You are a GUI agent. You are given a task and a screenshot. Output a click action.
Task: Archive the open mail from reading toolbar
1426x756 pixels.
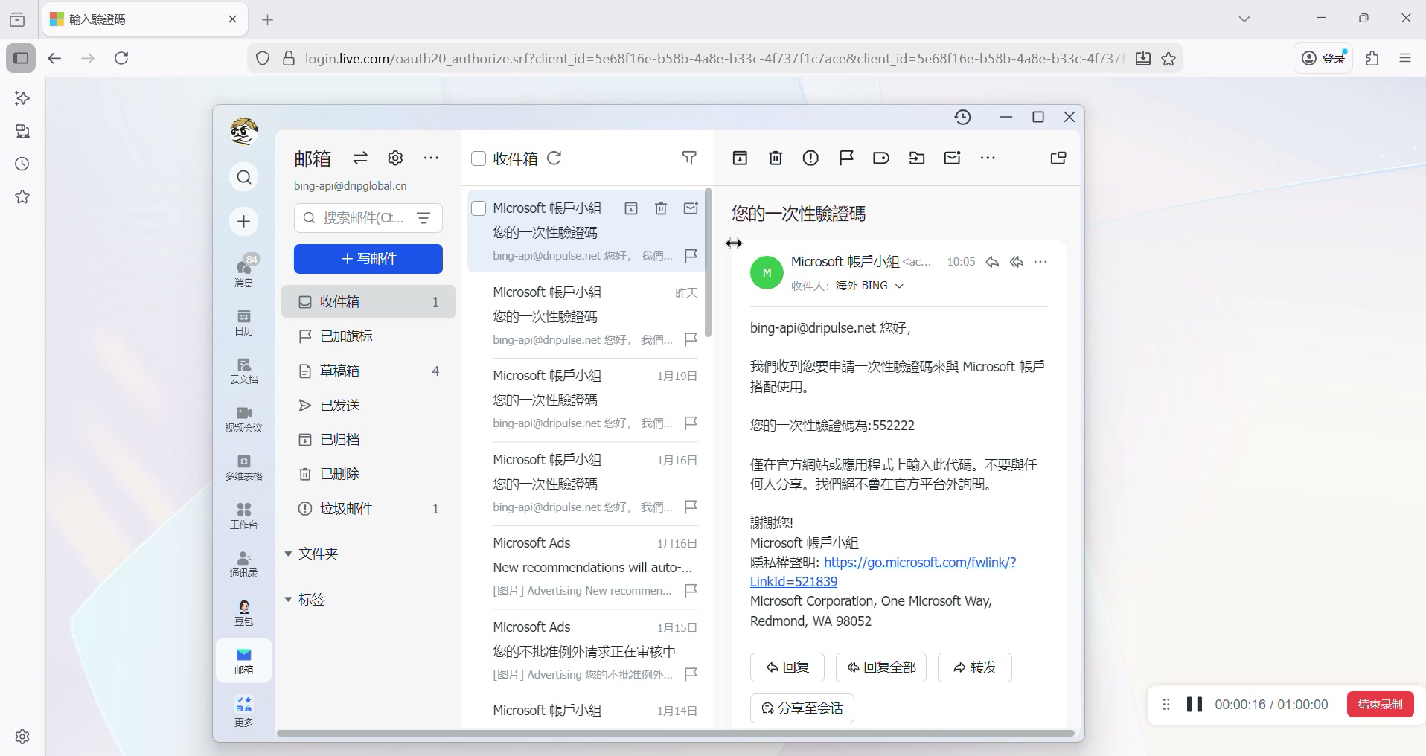pos(740,158)
